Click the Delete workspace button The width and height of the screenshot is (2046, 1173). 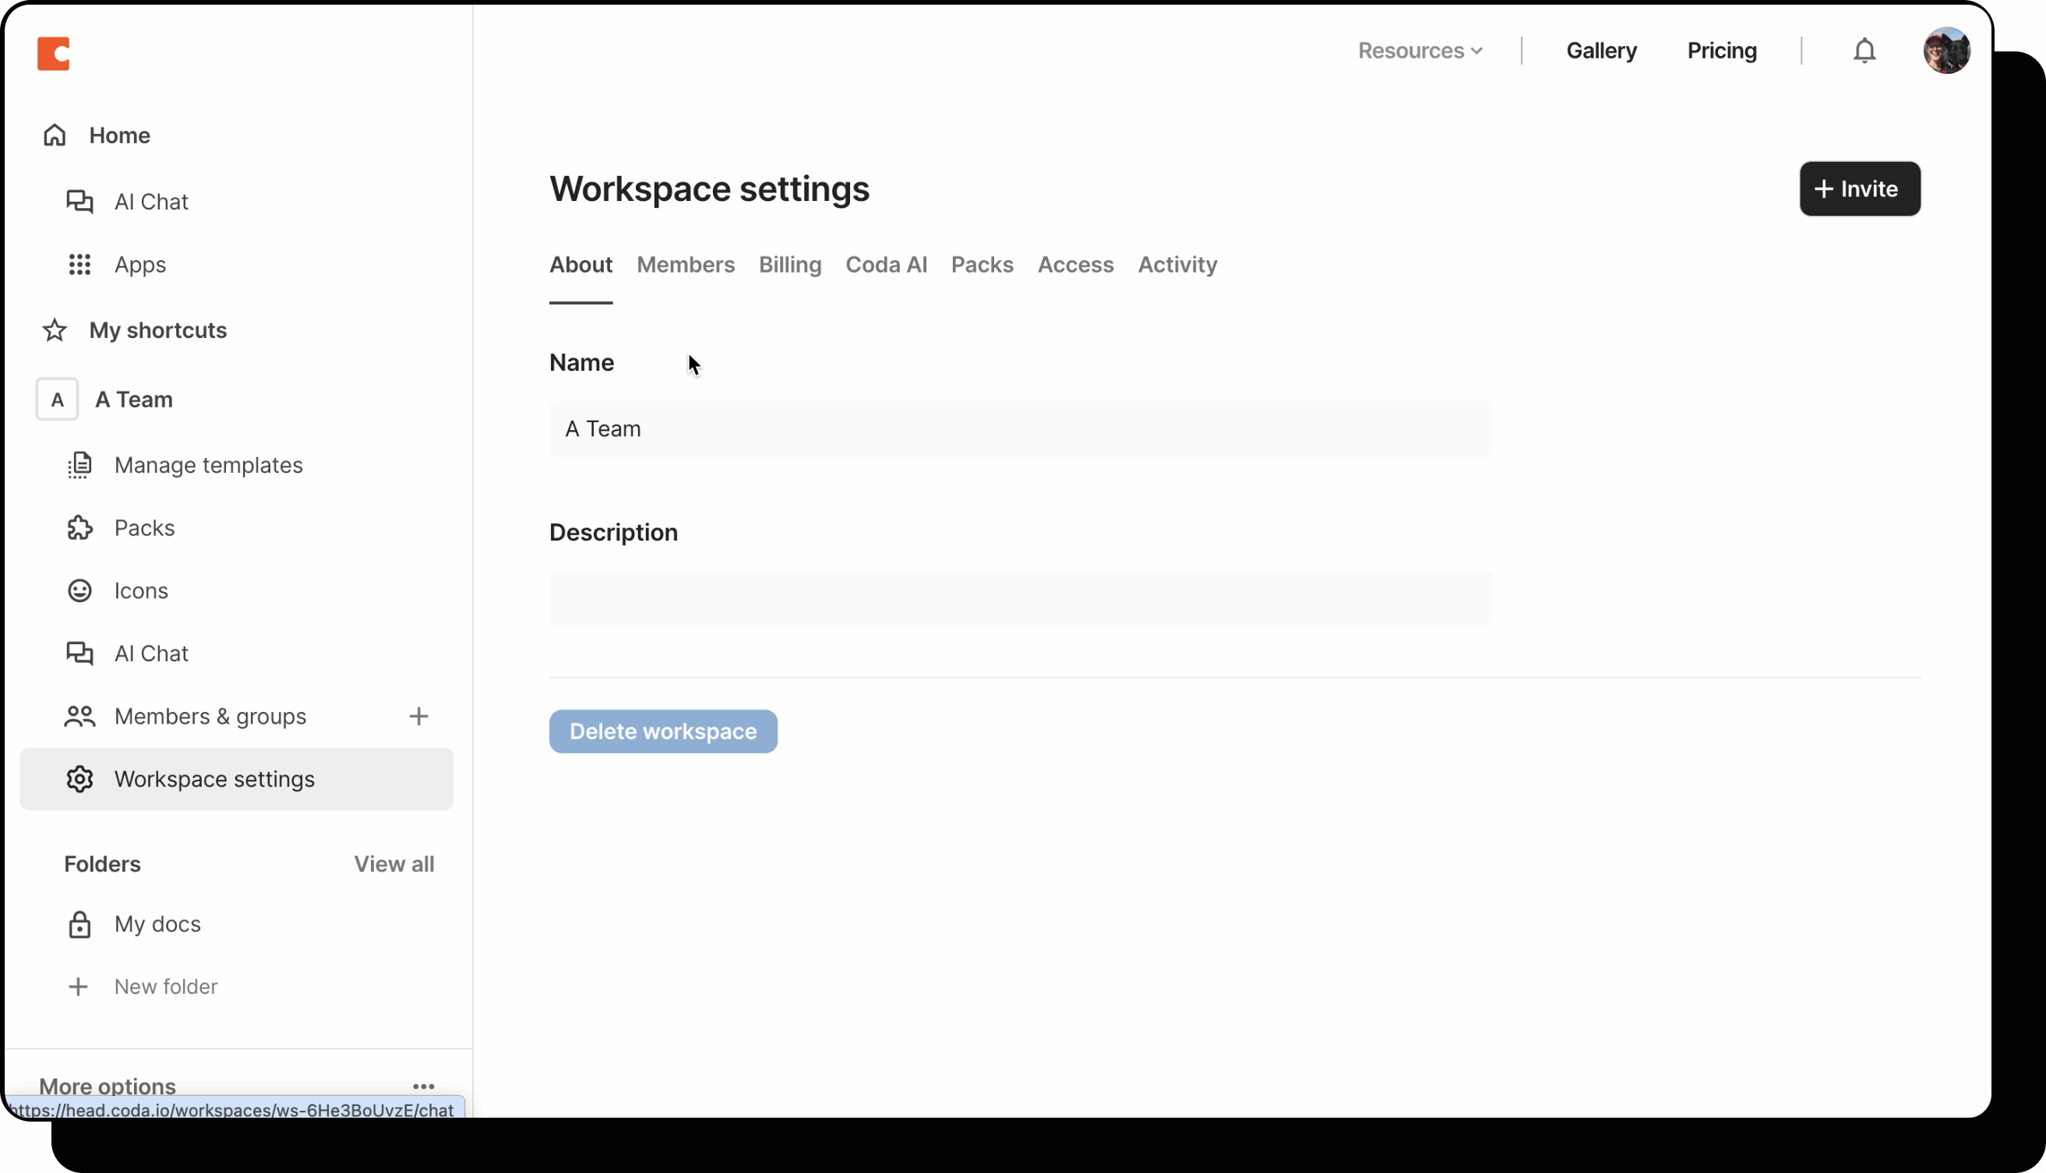662,731
